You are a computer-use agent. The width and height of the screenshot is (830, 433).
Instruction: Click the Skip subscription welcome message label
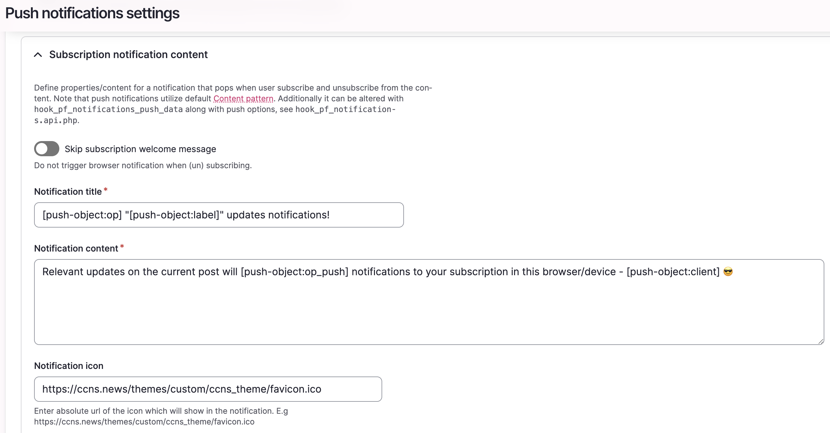(140, 149)
